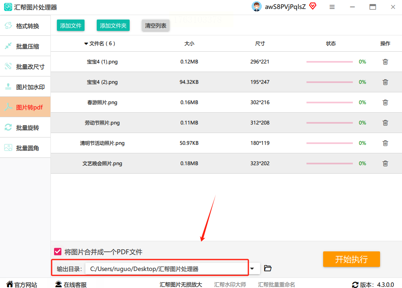Click the 清空列表 button
This screenshot has width=402, height=288.
156,26
